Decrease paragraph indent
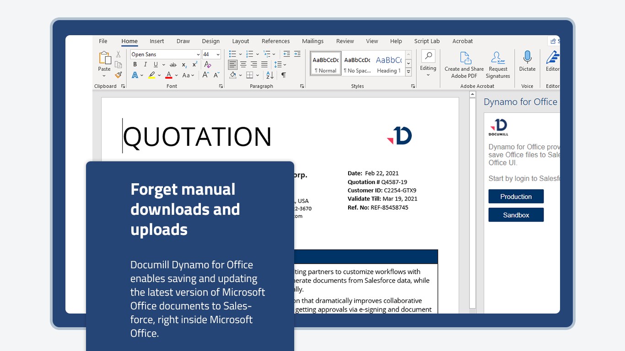The width and height of the screenshot is (625, 351). [x=286, y=54]
